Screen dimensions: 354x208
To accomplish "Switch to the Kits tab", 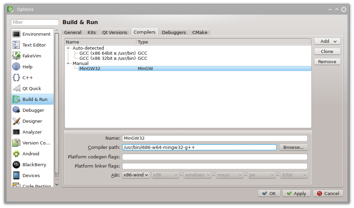I will 91,32.
